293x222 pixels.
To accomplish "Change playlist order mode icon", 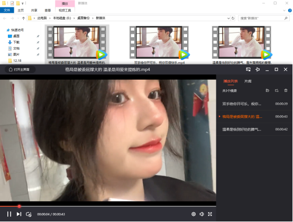I will pyautogui.click(x=277, y=90).
